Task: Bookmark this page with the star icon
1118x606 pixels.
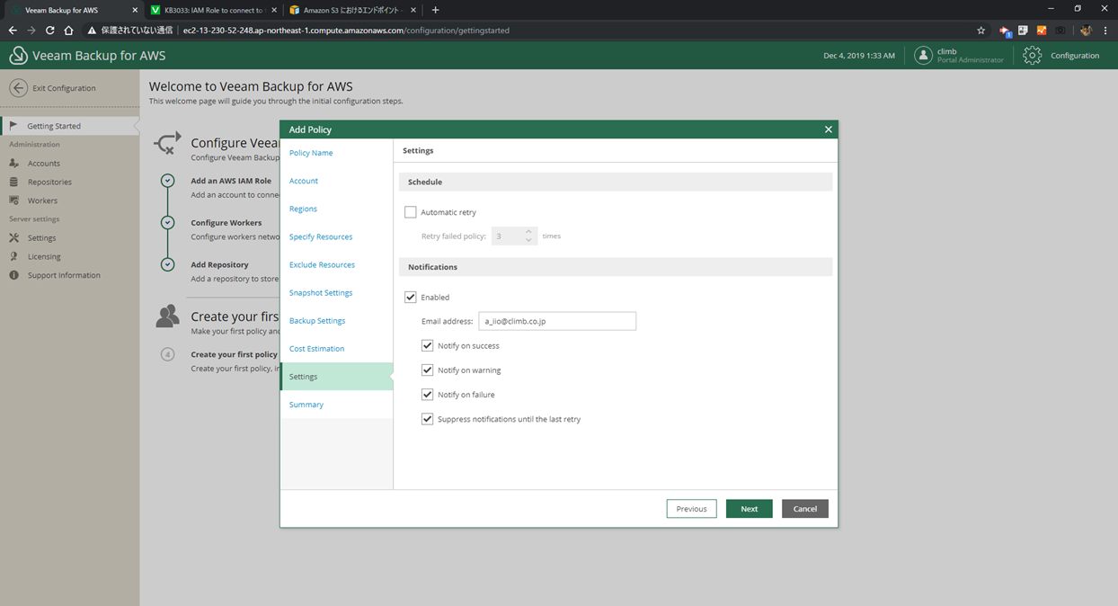Action: click(x=981, y=31)
